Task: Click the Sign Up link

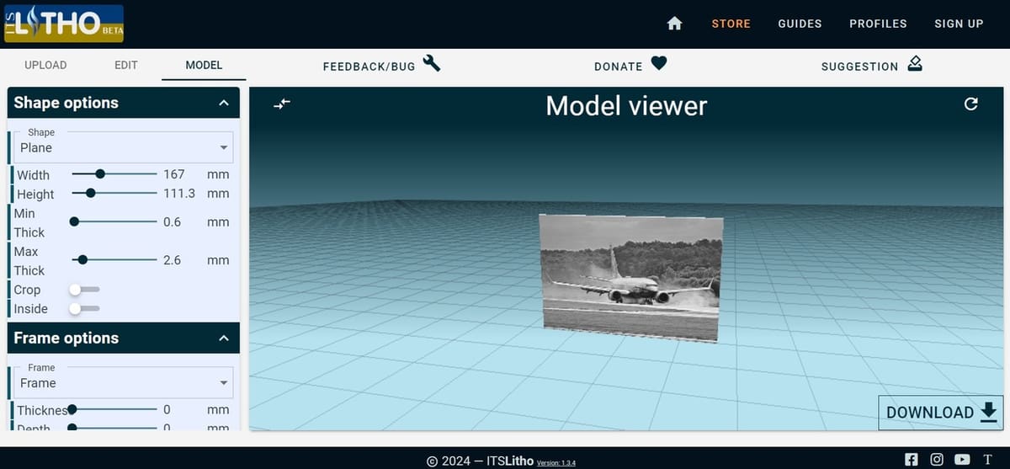Action: 959,24
